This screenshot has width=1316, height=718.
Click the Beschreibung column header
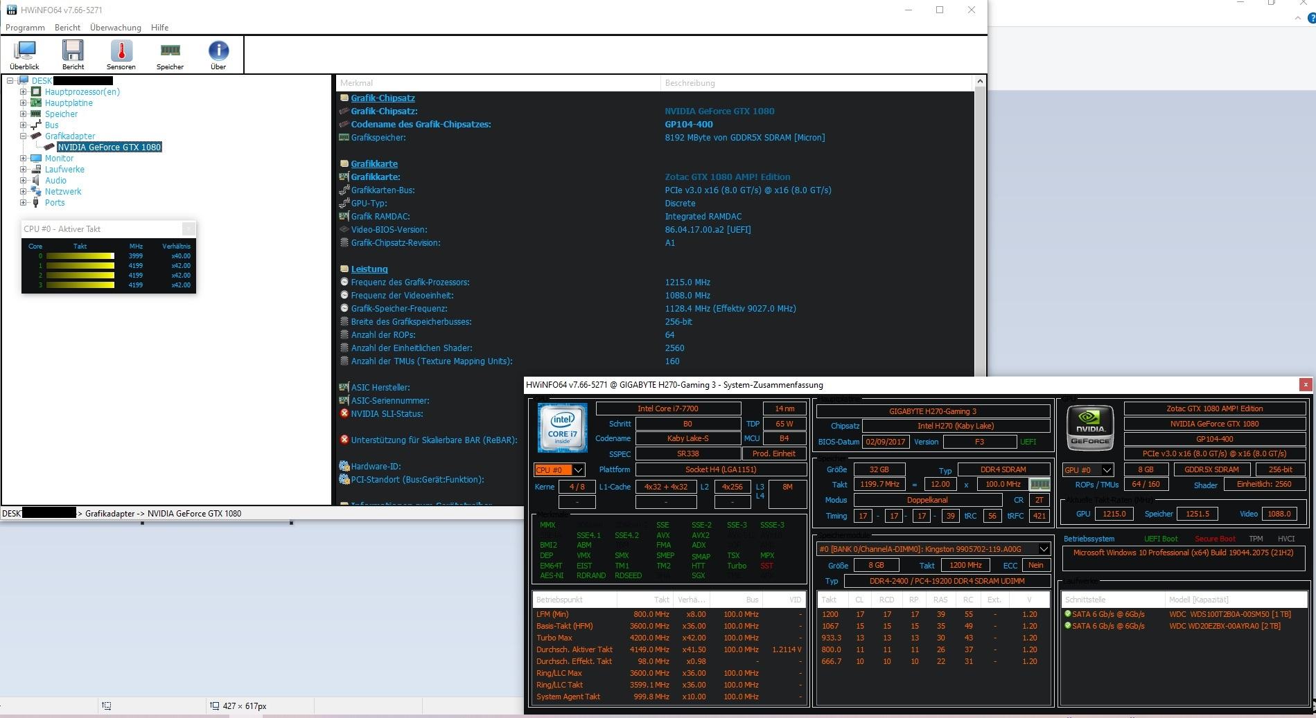[817, 83]
